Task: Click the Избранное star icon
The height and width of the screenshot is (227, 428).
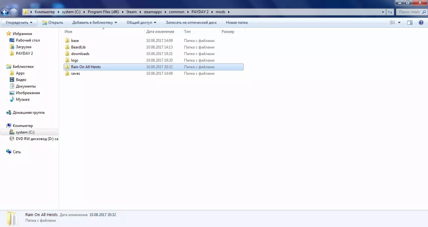Action: (9, 34)
